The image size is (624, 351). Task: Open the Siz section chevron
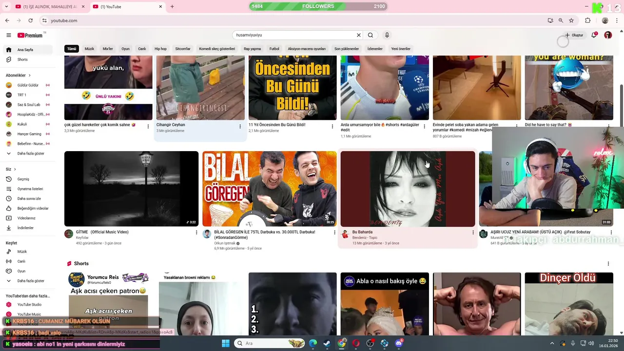coord(15,169)
